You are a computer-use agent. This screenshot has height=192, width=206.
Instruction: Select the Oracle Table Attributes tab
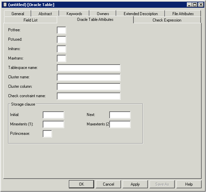pos(95,20)
